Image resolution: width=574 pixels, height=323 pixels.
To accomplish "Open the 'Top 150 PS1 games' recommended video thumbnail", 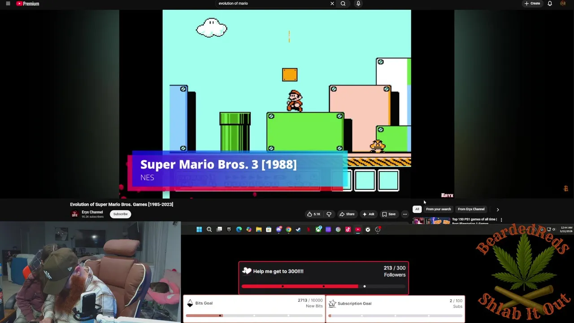I will pos(431,221).
